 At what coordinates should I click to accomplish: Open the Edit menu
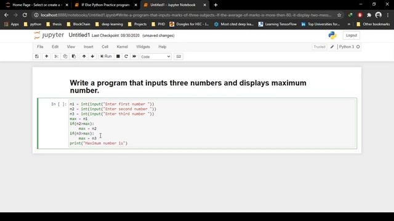55,47
